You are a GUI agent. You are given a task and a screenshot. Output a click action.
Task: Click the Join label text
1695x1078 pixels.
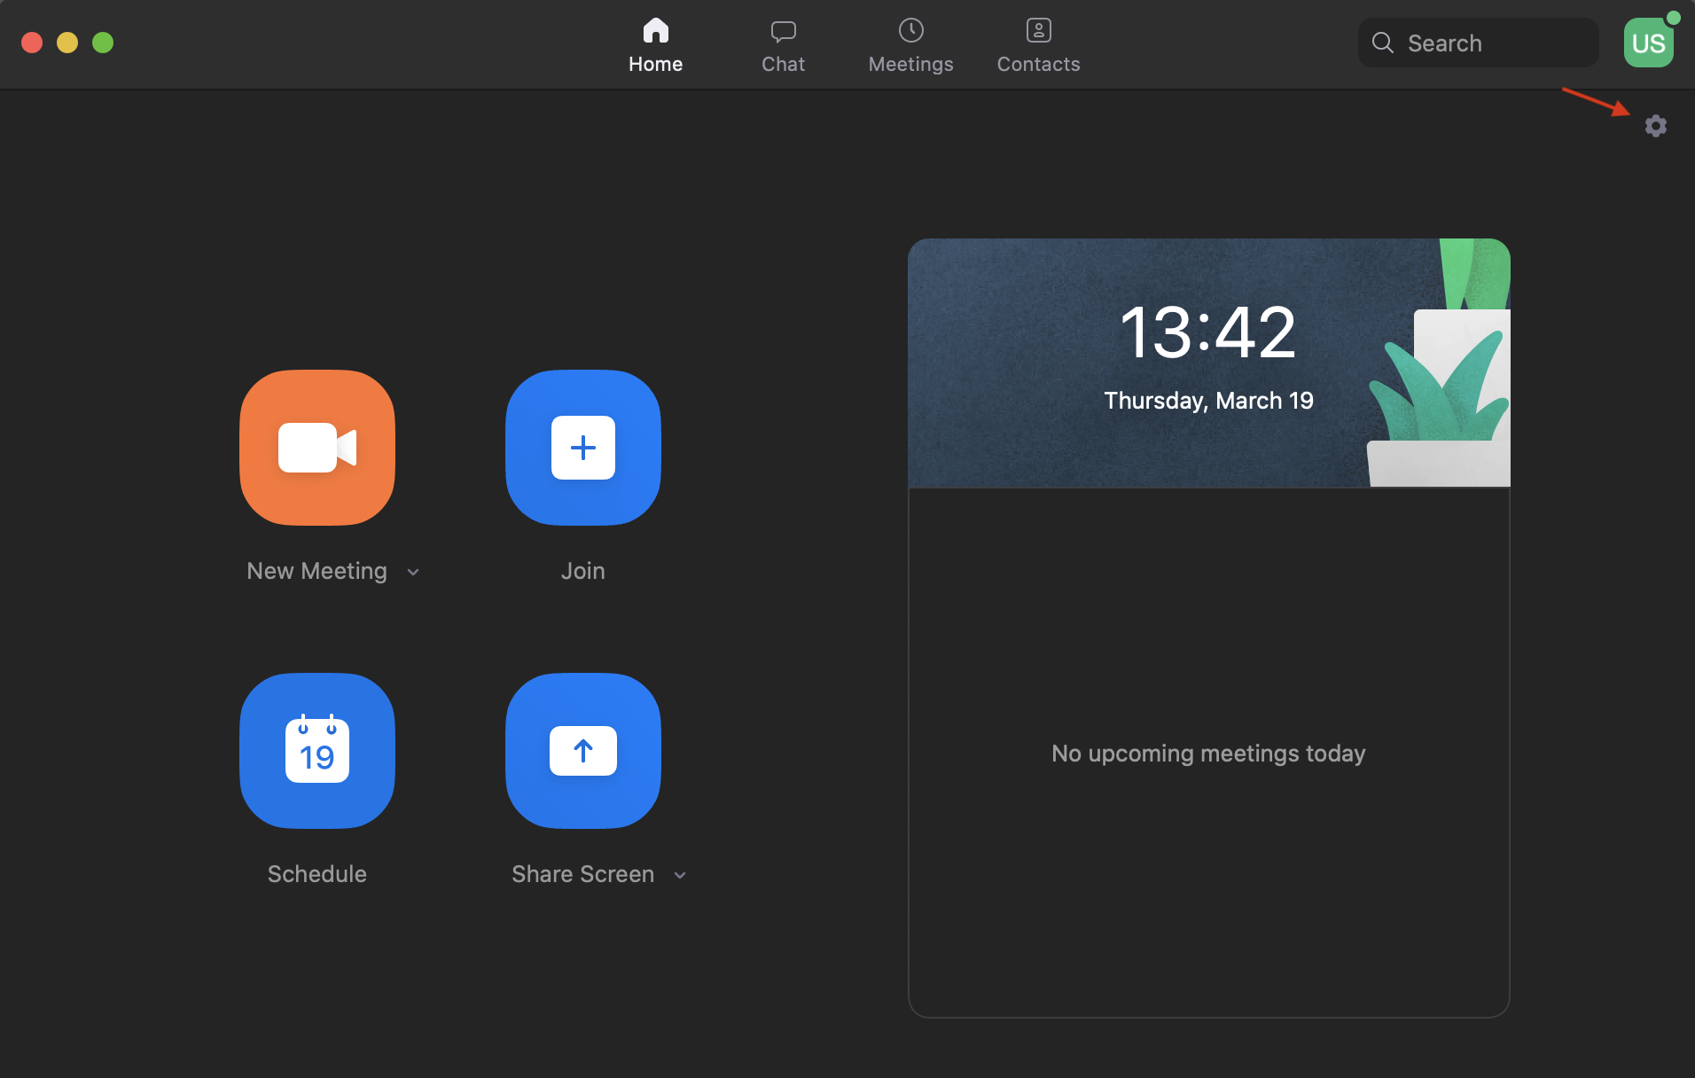[x=583, y=571]
